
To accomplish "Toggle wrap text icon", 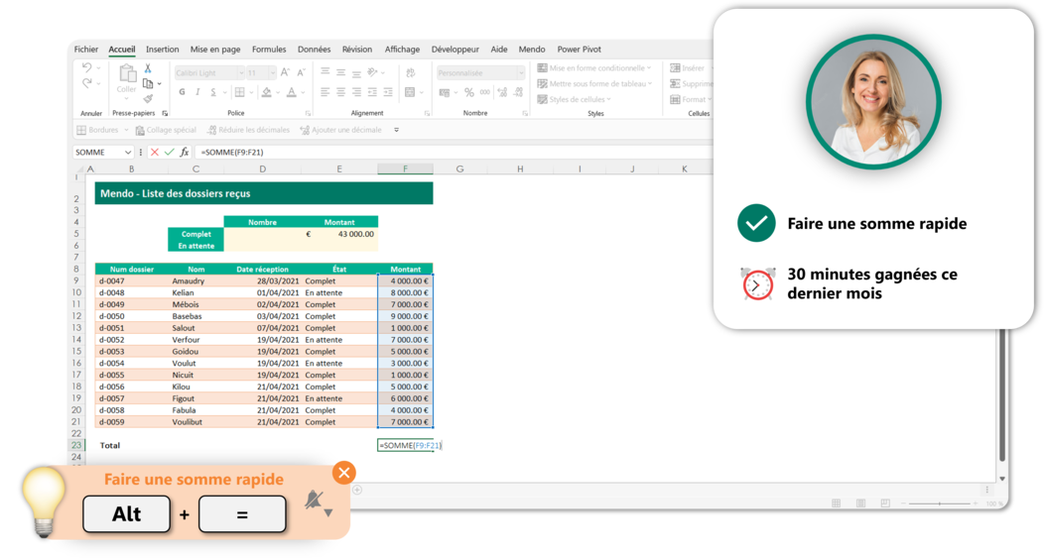I will tap(410, 71).
